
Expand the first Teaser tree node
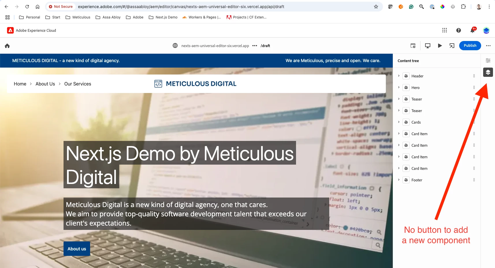pyautogui.click(x=399, y=99)
